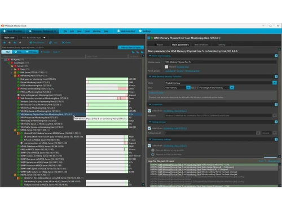Screen dimensions: 282x211
Task: Click help icon for Credentials section
Action: click(x=276, y=105)
